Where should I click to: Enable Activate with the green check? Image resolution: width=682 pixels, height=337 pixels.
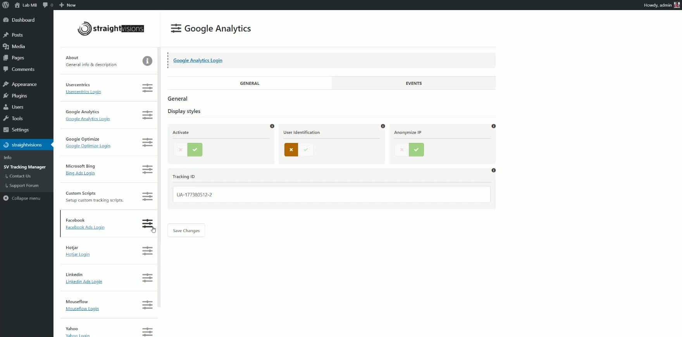195,150
